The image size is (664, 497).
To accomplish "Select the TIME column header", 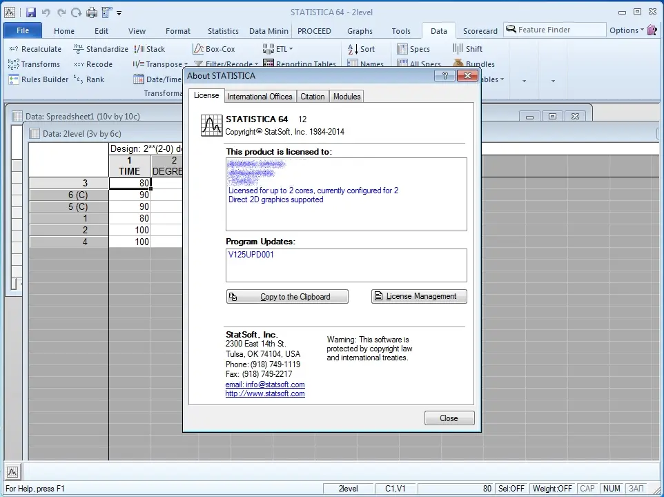I will coord(130,166).
